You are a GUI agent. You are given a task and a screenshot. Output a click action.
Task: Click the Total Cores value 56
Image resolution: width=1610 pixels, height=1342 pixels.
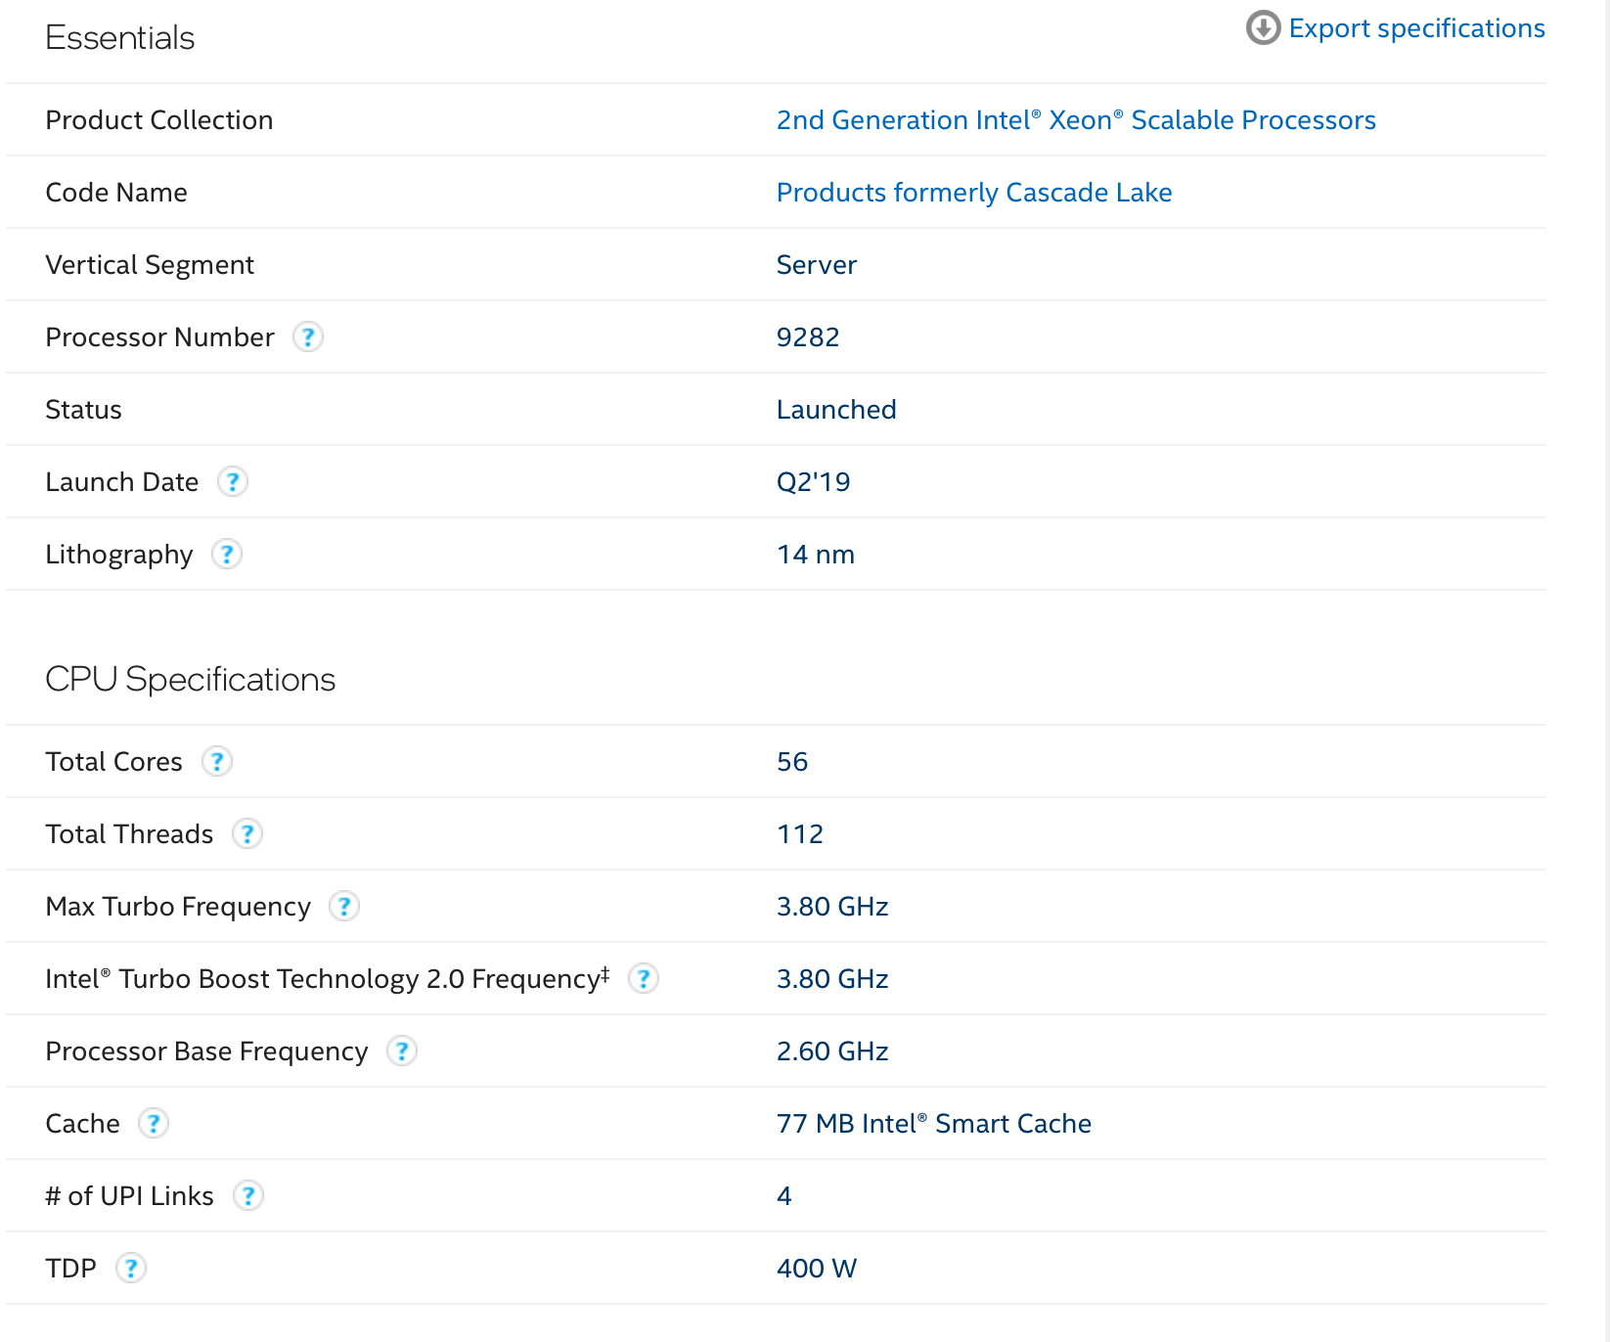(792, 762)
